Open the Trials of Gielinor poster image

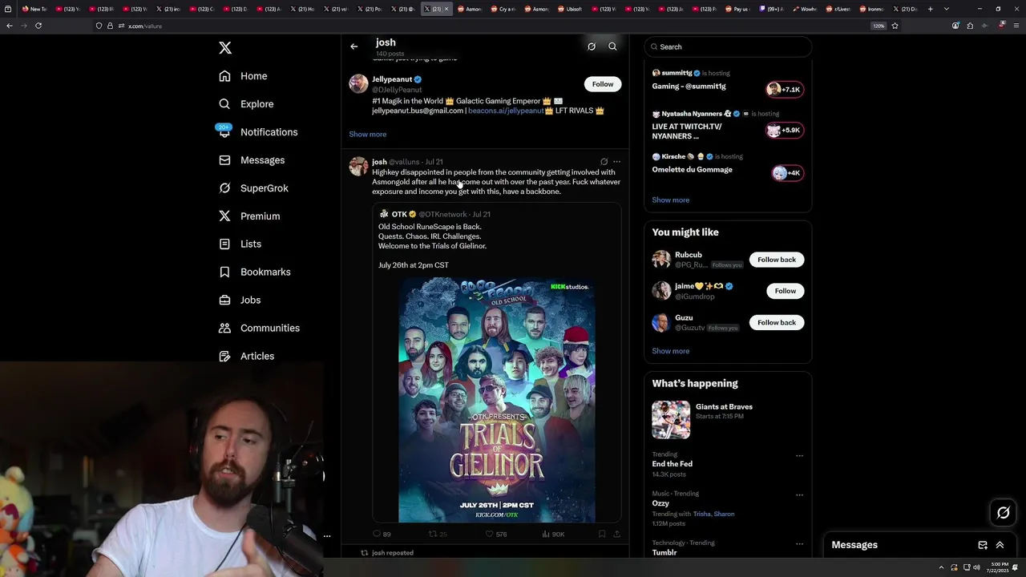coord(497,400)
